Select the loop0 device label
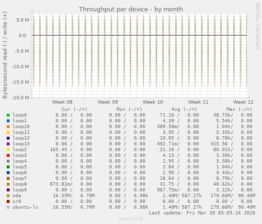Viewport: 262px width, 224px height. pos(20,115)
